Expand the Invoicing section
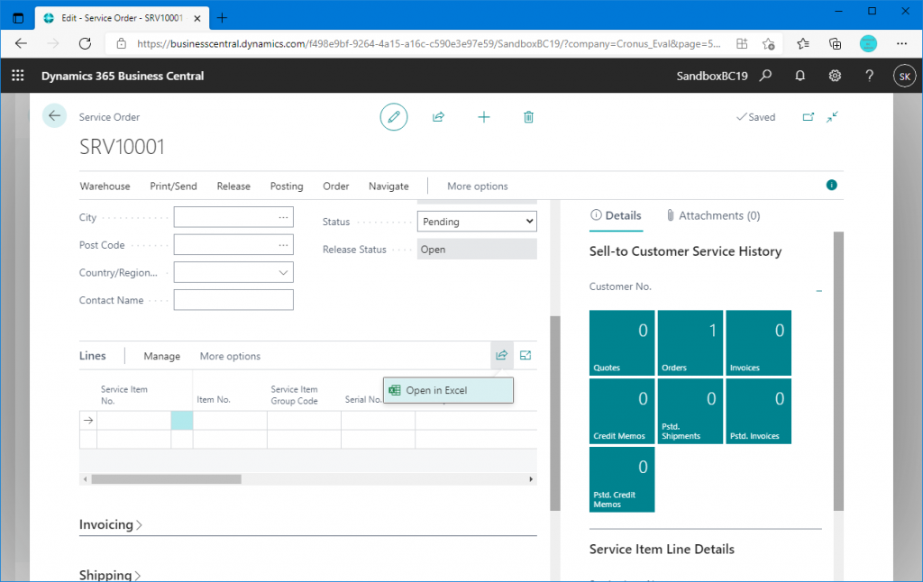This screenshot has height=582, width=923. [111, 524]
